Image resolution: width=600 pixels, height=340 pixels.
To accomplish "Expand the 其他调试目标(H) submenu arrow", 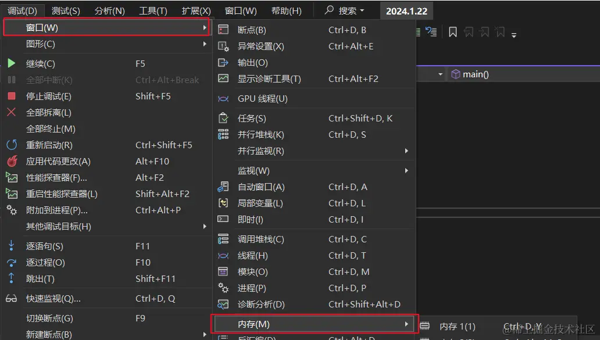I will [x=205, y=227].
